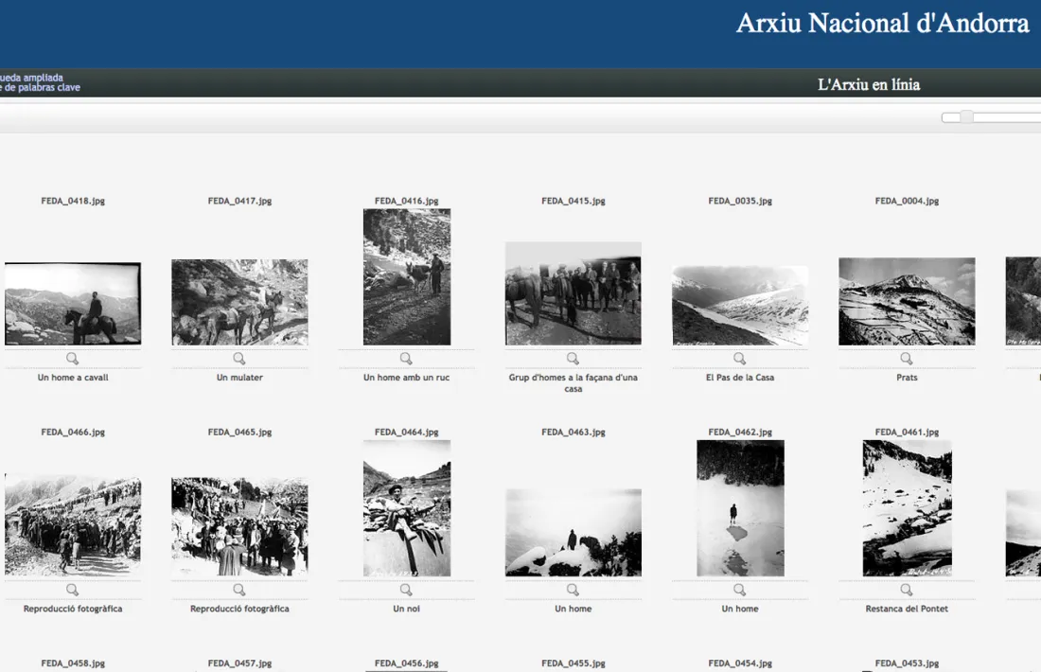The width and height of the screenshot is (1041, 672).
Task: Open thumbnail FEDA_0461 snowy valley
Action: (x=907, y=508)
